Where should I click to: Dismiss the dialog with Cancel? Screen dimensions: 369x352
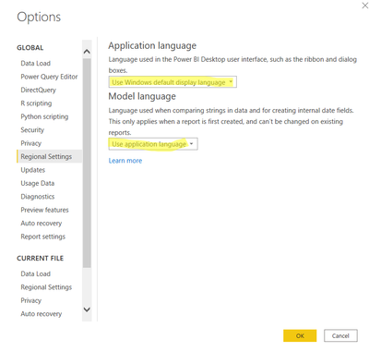click(x=340, y=335)
